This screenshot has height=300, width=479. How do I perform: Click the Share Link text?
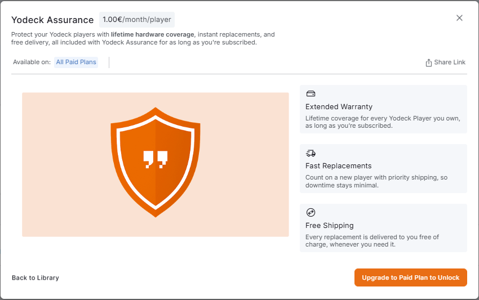(x=450, y=62)
